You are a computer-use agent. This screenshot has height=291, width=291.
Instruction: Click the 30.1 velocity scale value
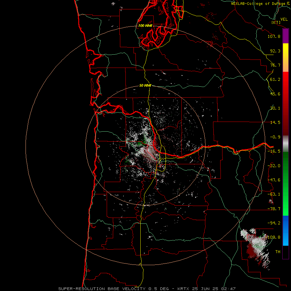(275, 108)
